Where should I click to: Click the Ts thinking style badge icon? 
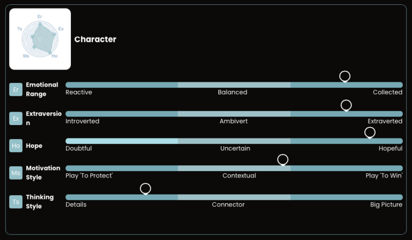tap(16, 202)
